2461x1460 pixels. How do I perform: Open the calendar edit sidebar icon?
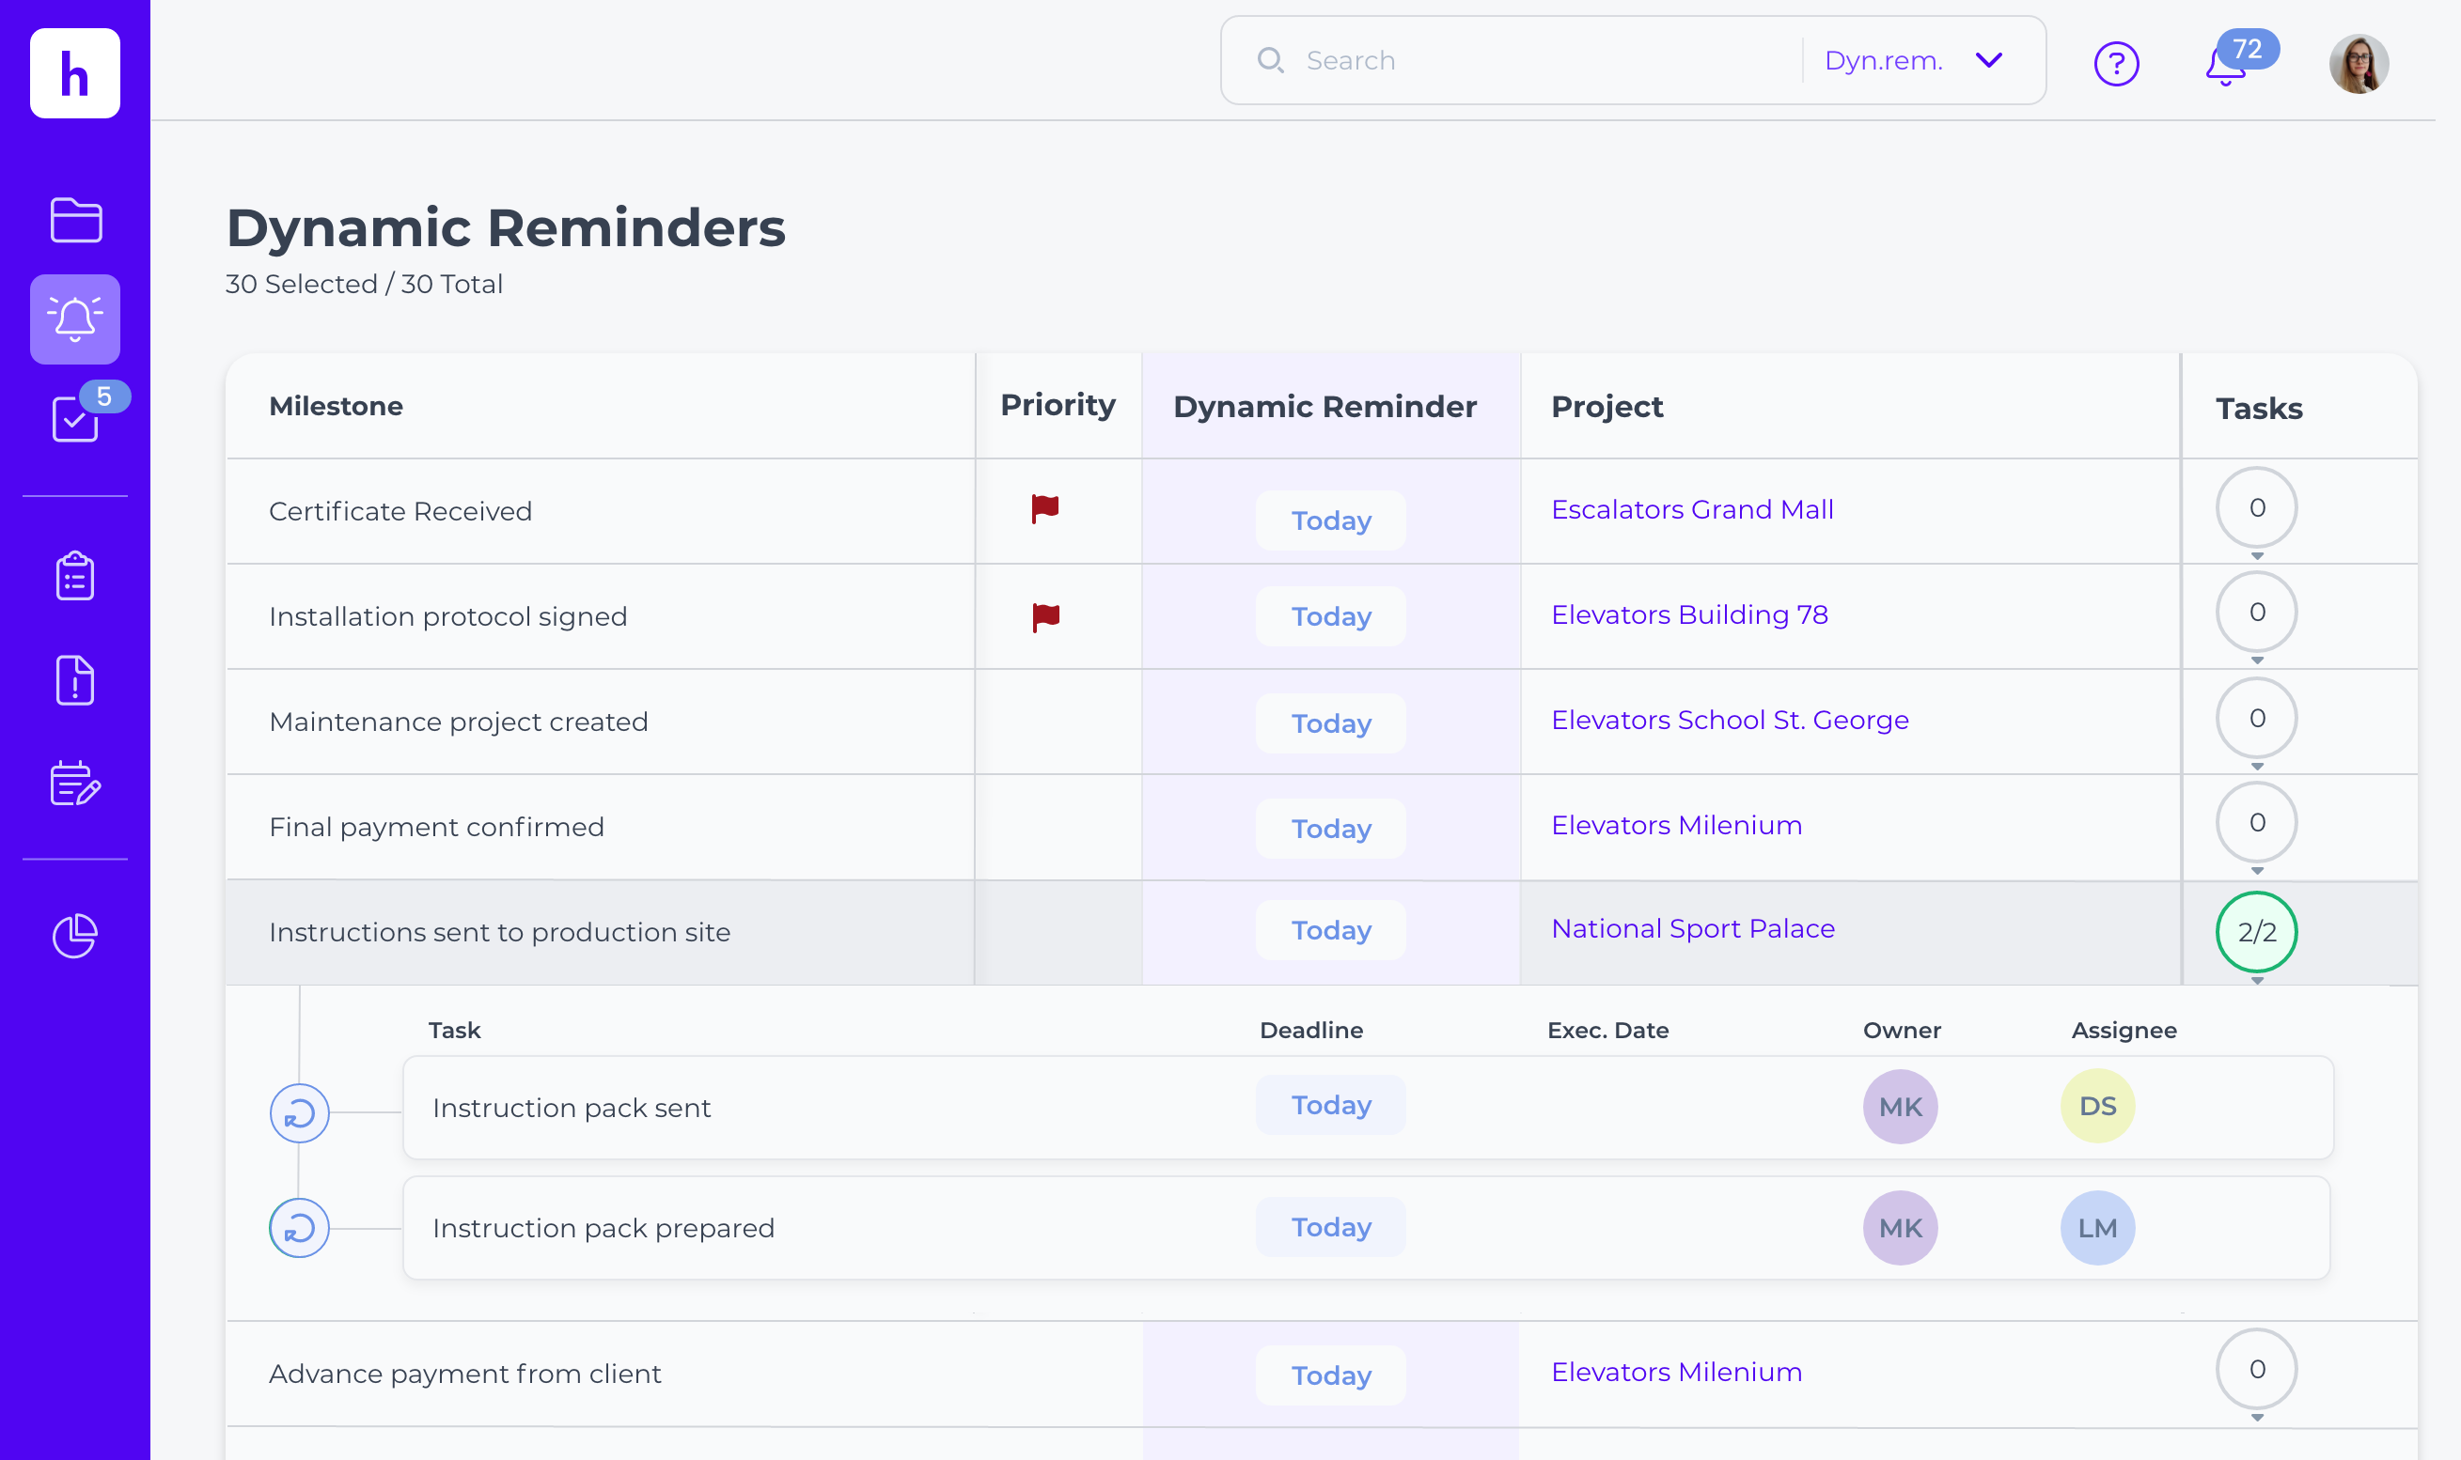(x=76, y=784)
